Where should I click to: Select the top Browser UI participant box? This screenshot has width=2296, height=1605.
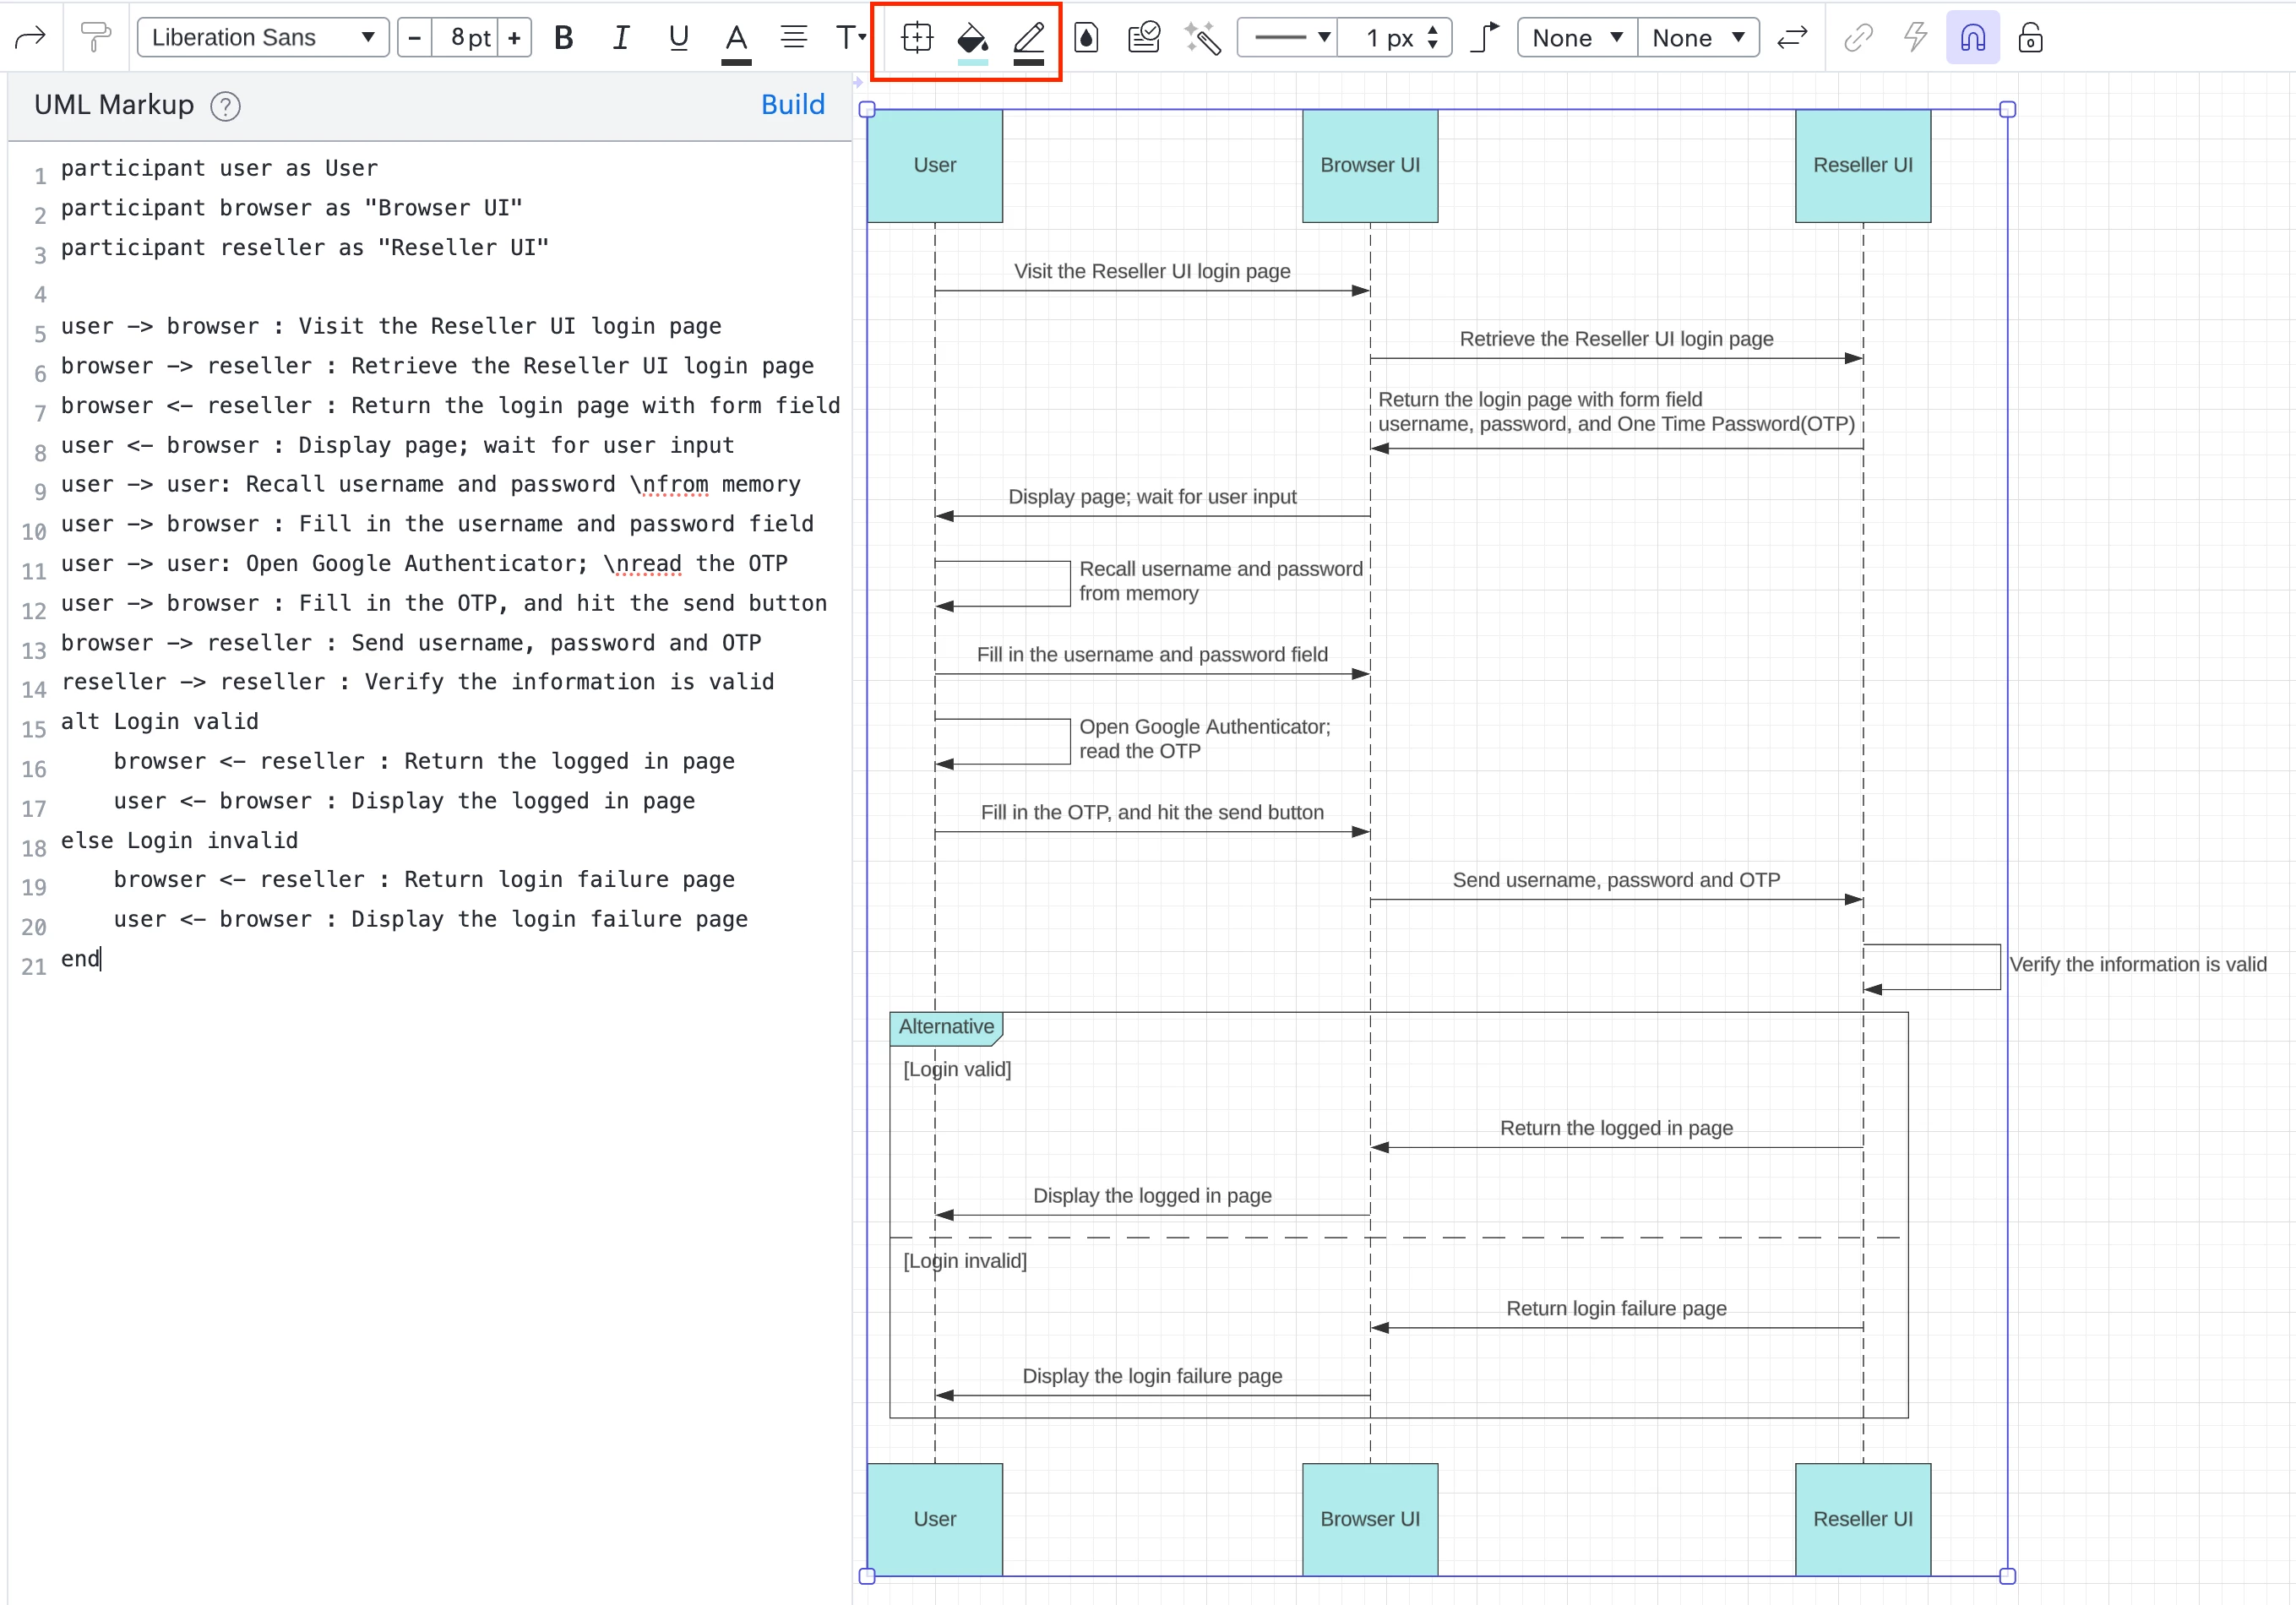1370,166
